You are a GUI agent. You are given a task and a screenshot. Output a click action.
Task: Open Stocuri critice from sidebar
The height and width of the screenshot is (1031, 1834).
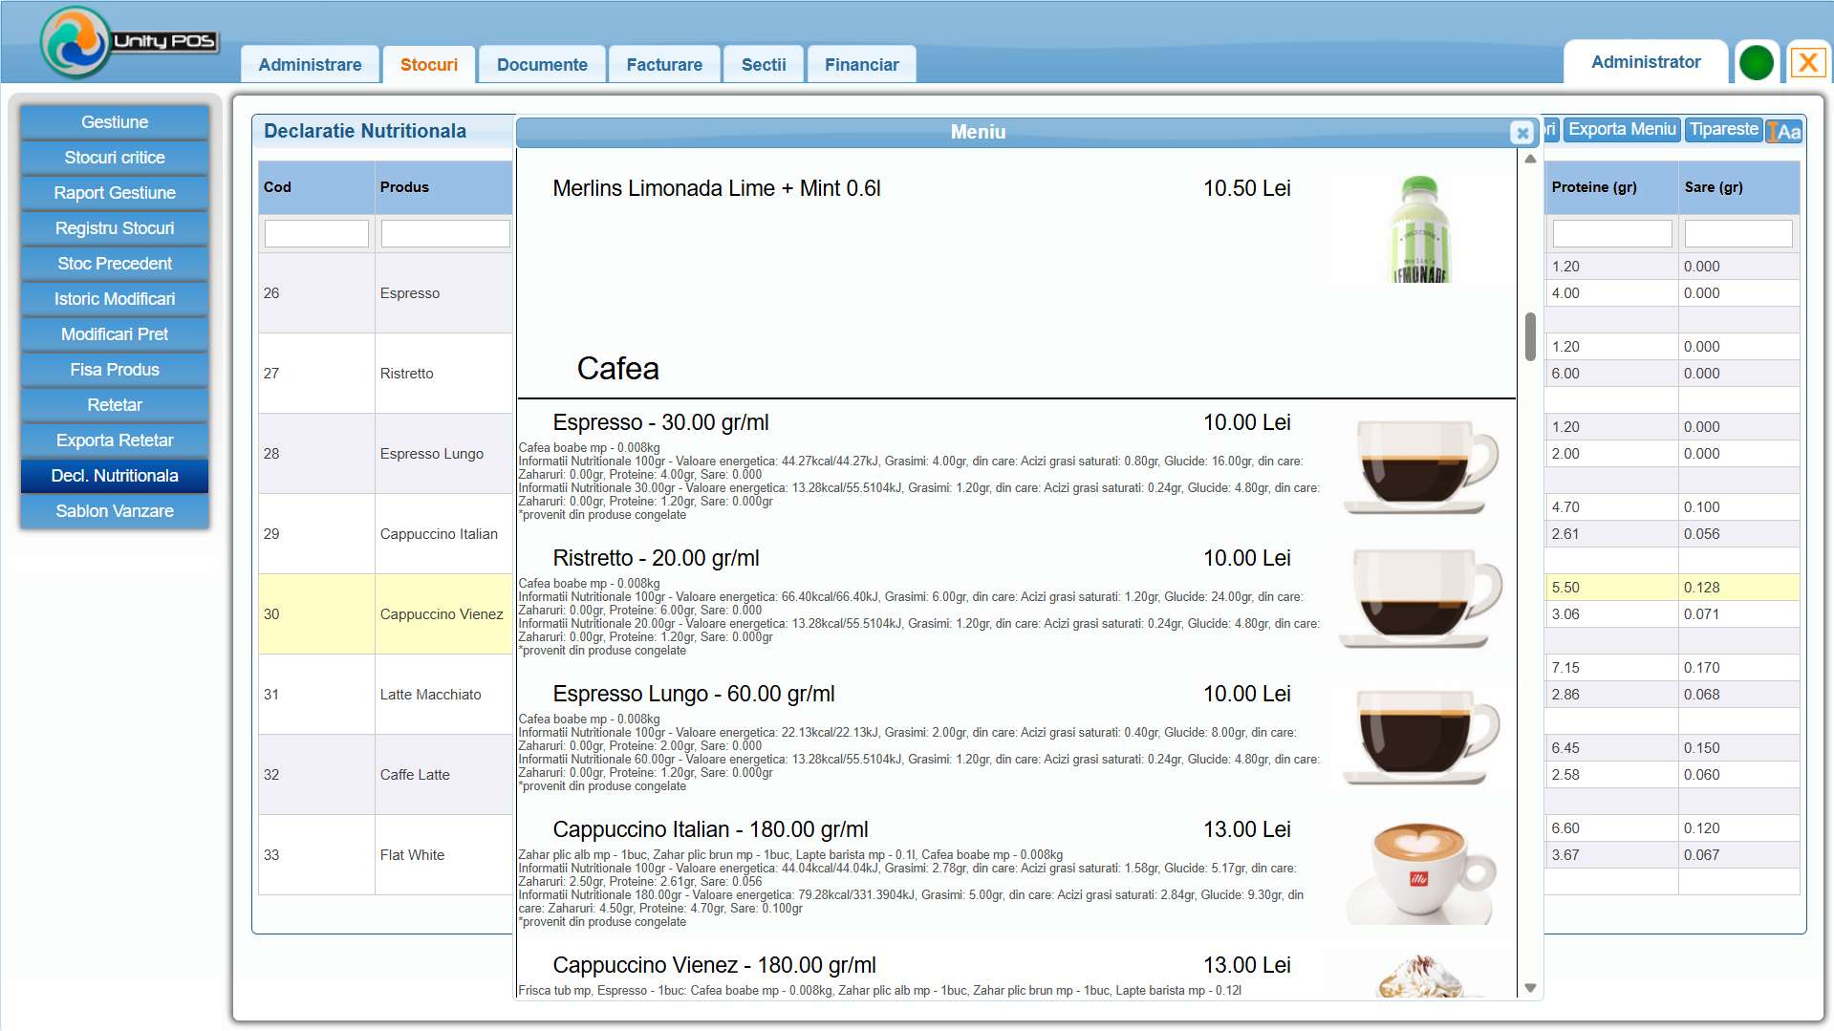click(115, 158)
